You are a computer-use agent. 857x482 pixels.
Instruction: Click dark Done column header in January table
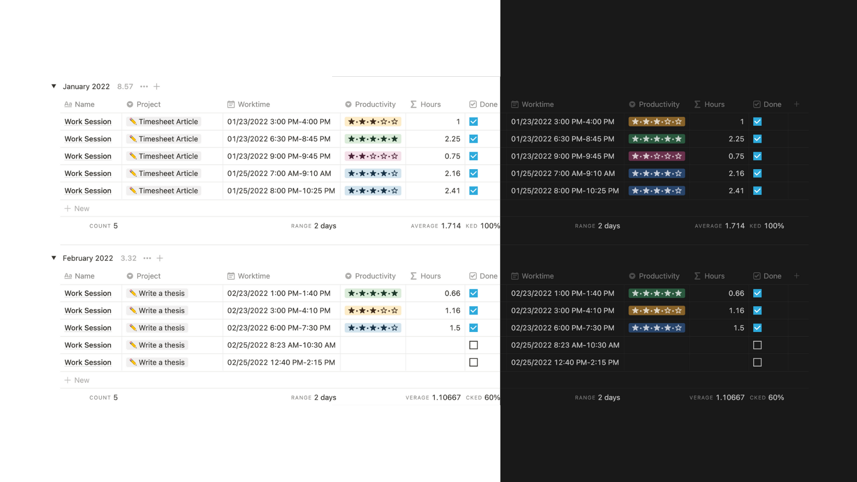[768, 104]
